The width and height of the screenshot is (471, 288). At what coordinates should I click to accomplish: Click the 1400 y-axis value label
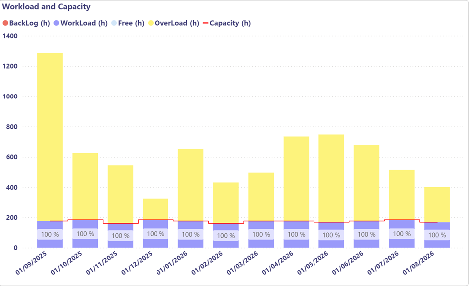pyautogui.click(x=10, y=36)
